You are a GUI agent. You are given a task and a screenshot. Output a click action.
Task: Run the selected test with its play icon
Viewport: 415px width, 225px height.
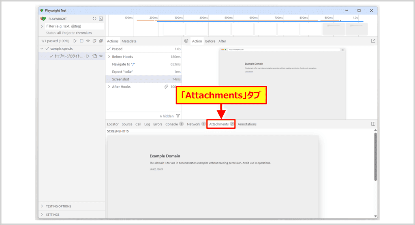point(88,56)
